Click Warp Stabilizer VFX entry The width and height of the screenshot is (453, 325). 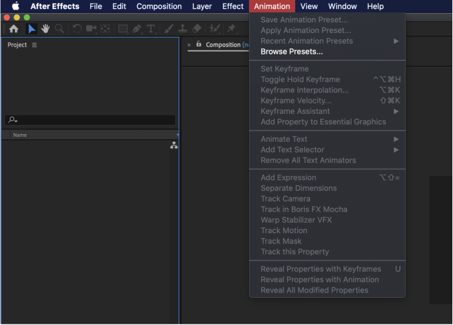(x=327, y=220)
